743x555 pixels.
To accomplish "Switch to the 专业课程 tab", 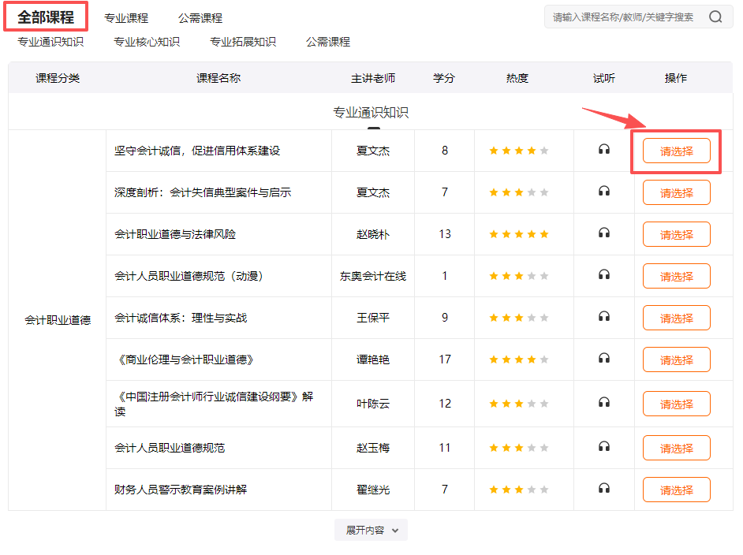I will pos(128,17).
